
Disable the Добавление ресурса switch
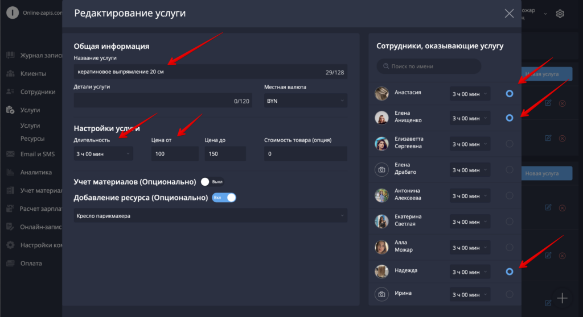tap(224, 198)
